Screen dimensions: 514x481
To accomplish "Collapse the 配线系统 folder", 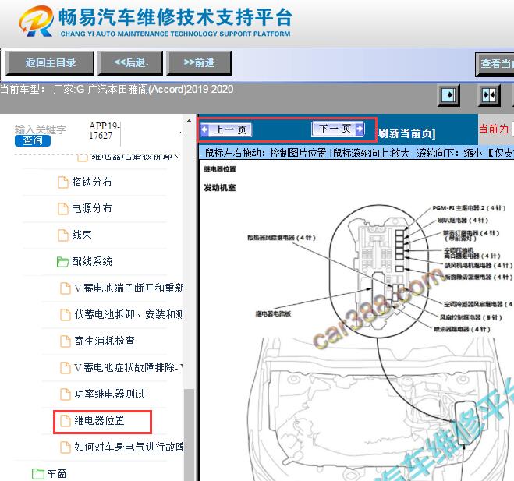I will (92, 261).
